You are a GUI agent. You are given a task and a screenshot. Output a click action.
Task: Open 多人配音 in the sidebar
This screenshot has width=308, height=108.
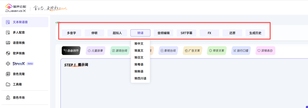[x=25, y=32]
